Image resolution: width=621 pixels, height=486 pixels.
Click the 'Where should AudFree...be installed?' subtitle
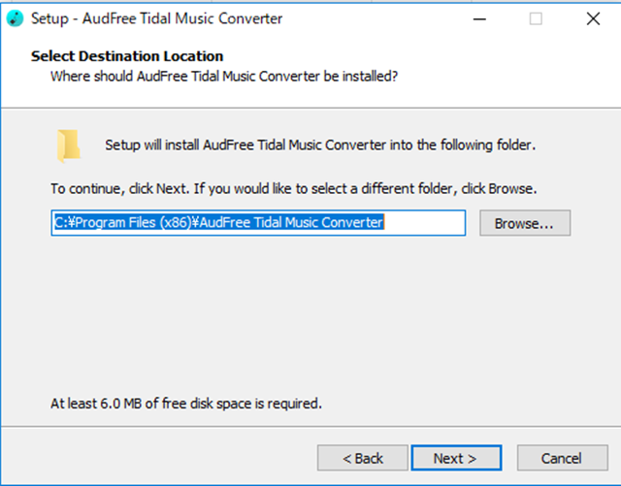pyautogui.click(x=224, y=75)
